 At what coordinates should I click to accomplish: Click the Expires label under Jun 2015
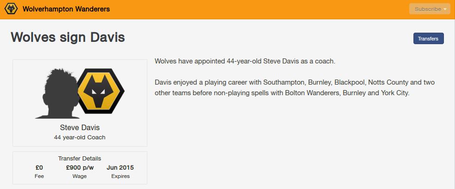(121, 176)
